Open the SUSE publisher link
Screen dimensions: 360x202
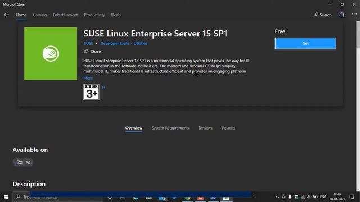[x=88, y=43]
